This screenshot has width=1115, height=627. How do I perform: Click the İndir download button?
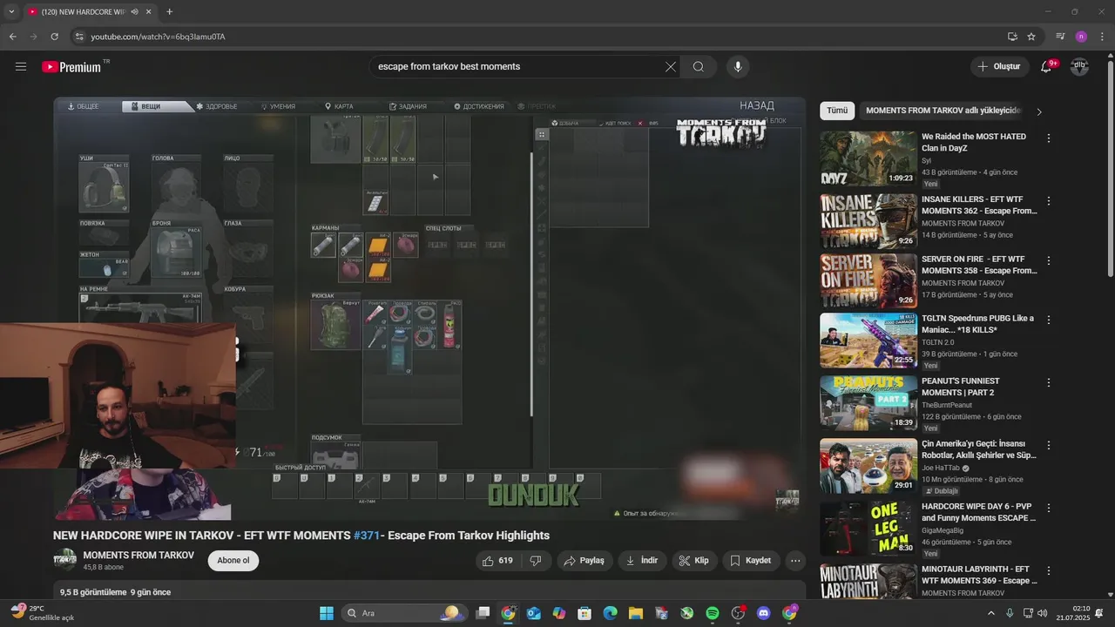point(642,561)
